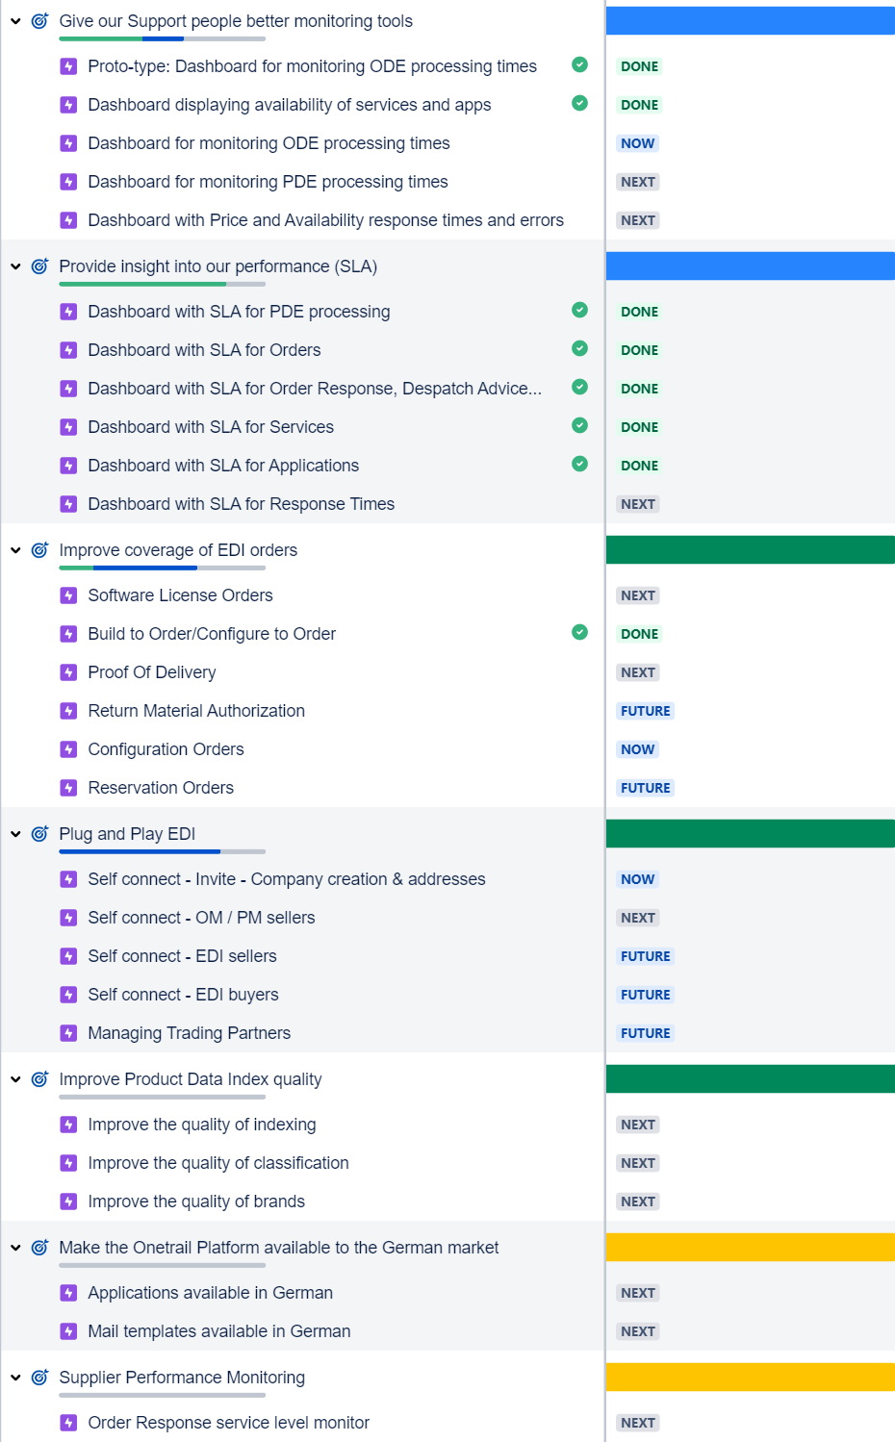The height and width of the screenshot is (1442, 895).
Task: Select the Self connect - EDI buyers row
Action: tap(183, 995)
